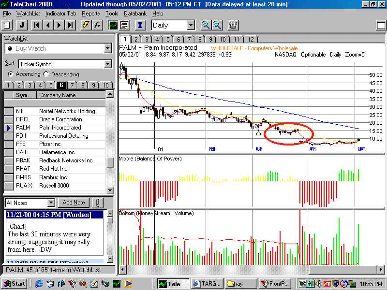Toggle flag box beside RHAT row

[x=9, y=169]
